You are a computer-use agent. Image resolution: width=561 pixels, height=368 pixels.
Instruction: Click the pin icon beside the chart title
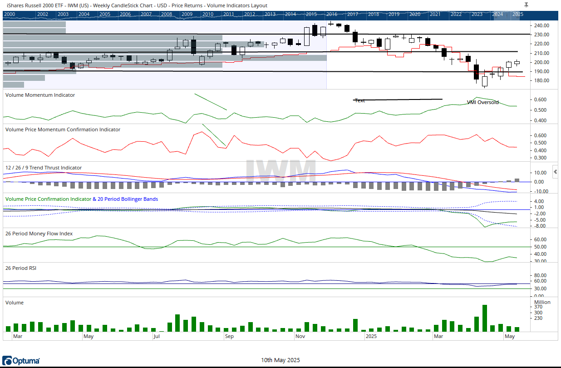[526, 5]
